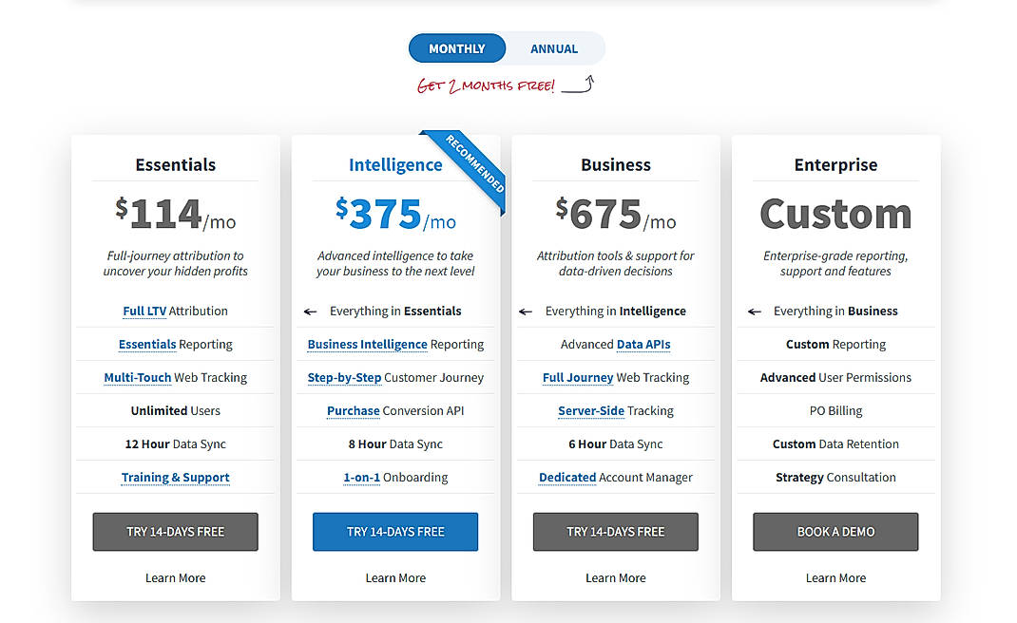Open the Data APIs link

point(643,344)
